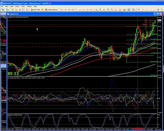Open the Insert menu
The height and width of the screenshot is (131, 164).
12,6
